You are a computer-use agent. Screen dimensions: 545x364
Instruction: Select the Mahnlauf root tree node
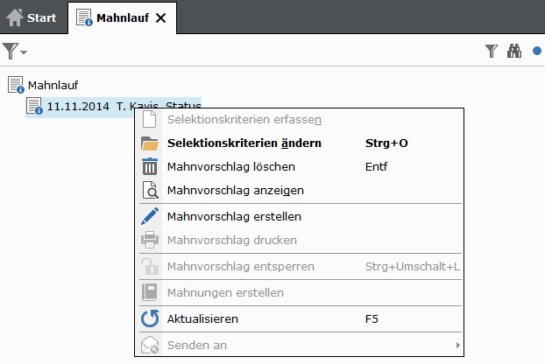coord(53,85)
